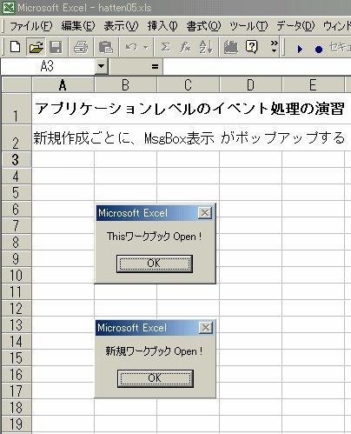Open the Undo history dropdown arrow
Viewport: 351px width, 434px height.
[146, 47]
